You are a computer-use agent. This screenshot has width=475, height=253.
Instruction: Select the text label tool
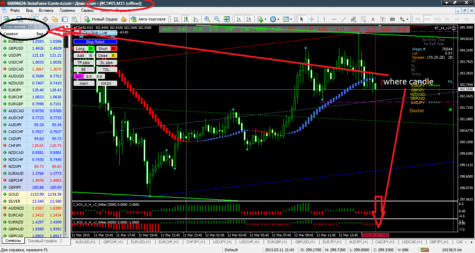(383, 19)
